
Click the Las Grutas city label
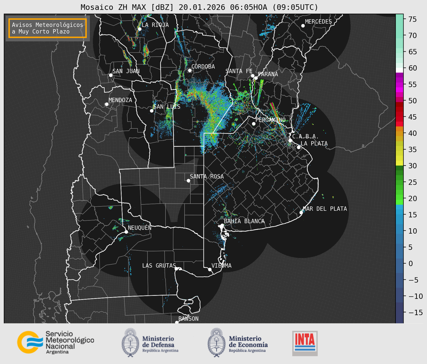coord(159,266)
